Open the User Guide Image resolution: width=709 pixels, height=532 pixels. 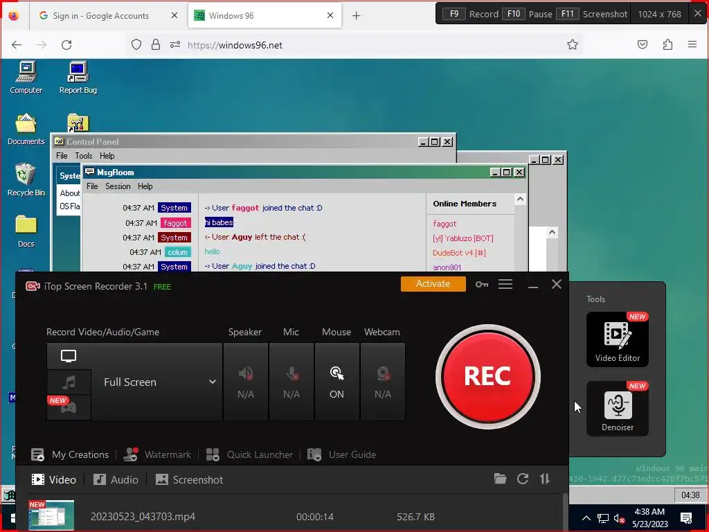(x=341, y=454)
